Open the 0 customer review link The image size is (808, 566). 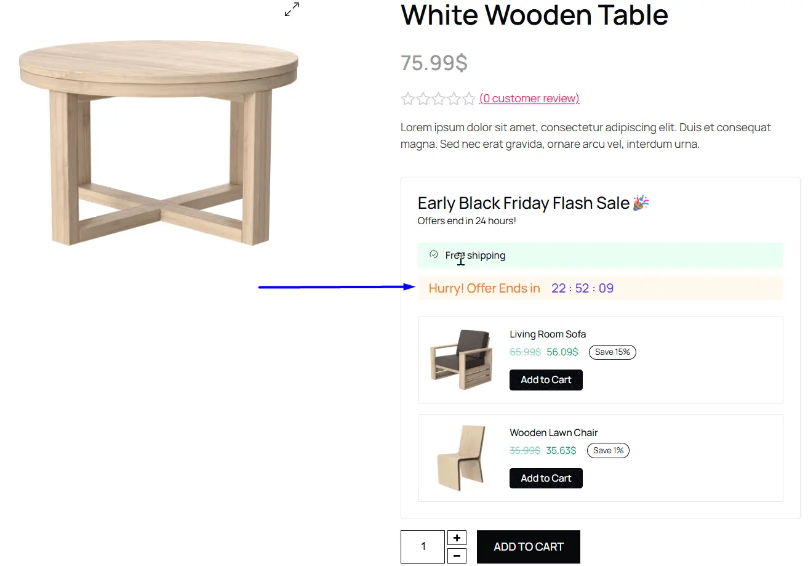click(x=529, y=98)
